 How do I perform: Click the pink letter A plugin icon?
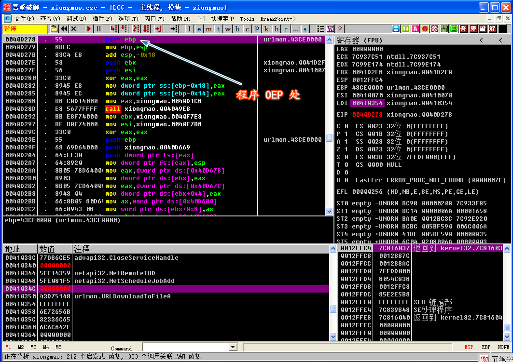(x=415, y=29)
